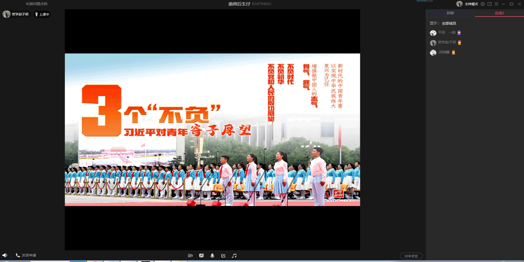Click the pop-out window icon

[x=489, y=4]
